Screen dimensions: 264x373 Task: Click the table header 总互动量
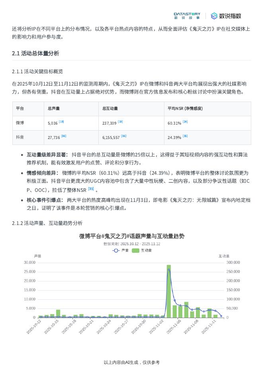(110, 108)
